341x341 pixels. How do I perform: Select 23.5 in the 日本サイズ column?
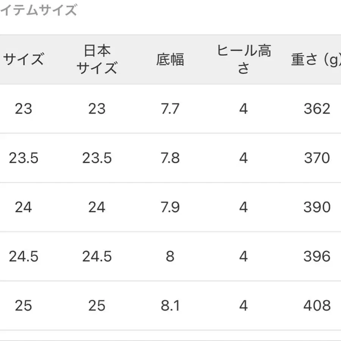point(97,158)
